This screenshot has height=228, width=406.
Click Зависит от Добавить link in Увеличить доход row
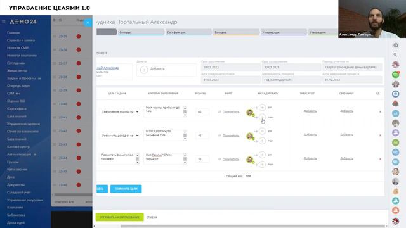[x=310, y=135]
